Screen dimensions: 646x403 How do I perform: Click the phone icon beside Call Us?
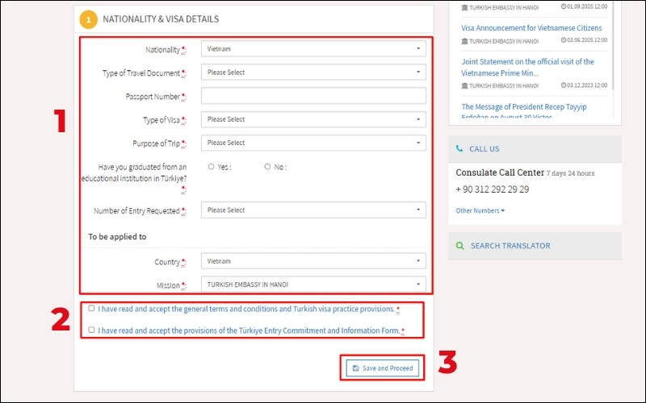coord(459,149)
